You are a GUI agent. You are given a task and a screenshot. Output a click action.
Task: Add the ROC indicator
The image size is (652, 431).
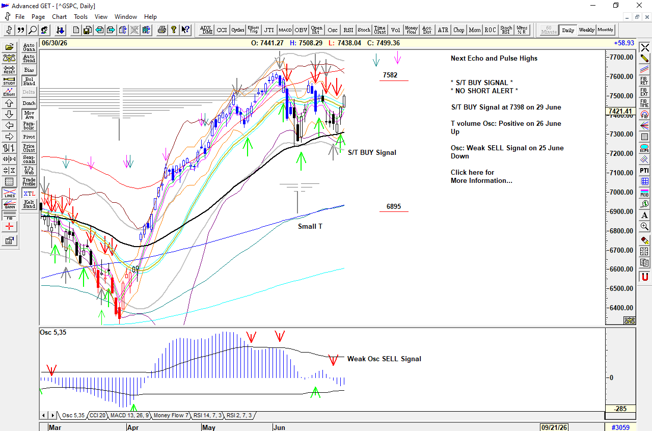tap(490, 30)
